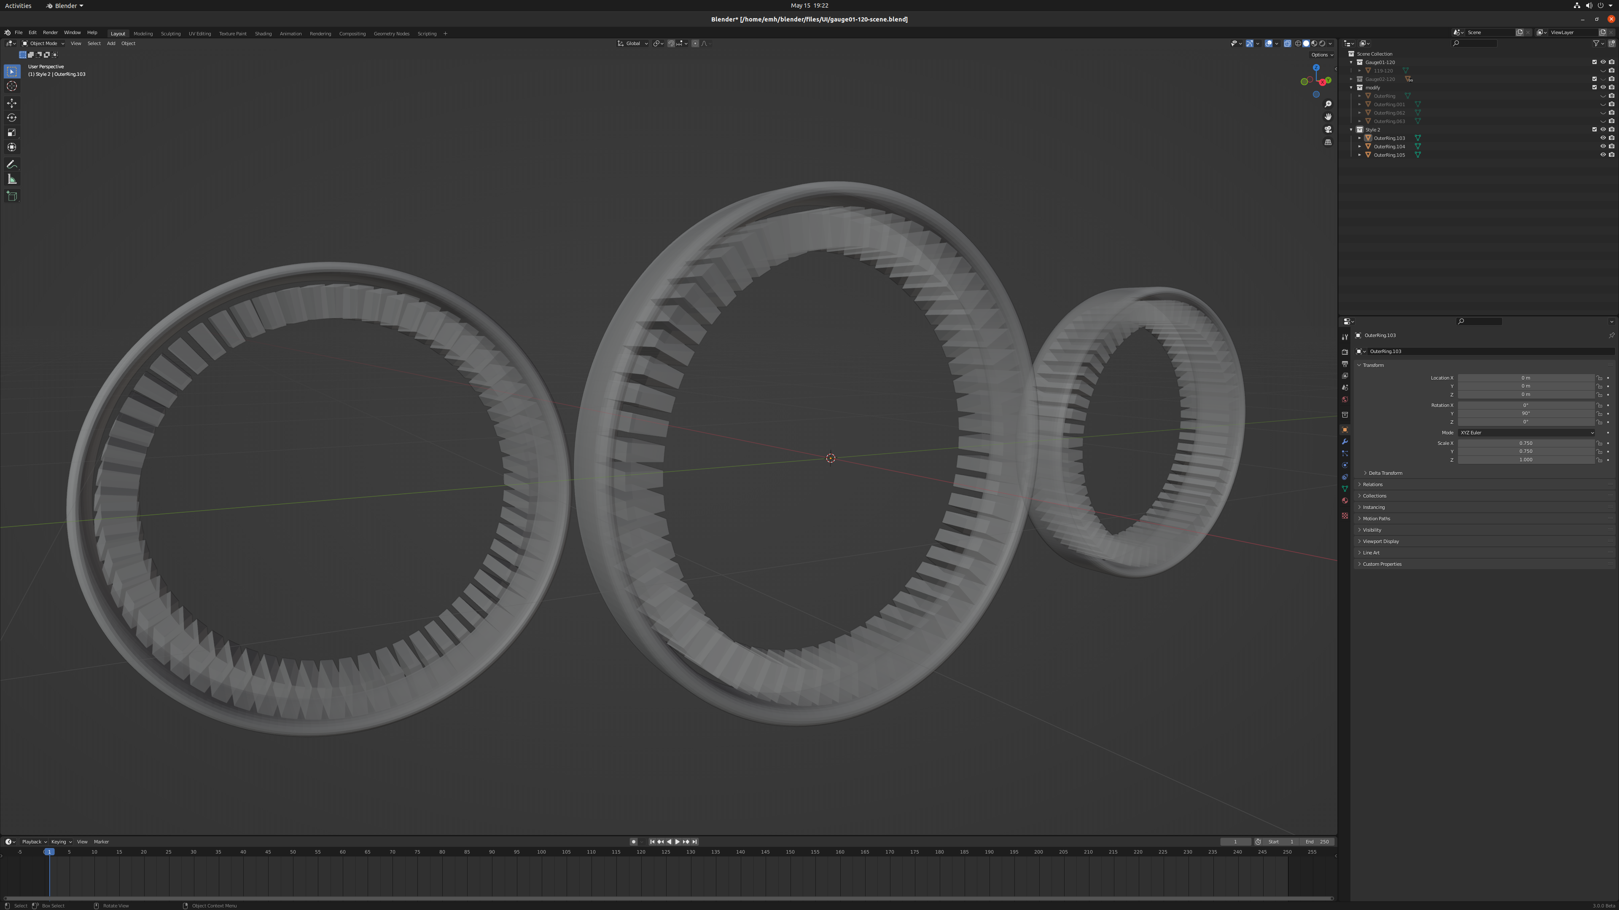1619x910 pixels.
Task: Select the Measure ruler tool
Action: pos(12,179)
